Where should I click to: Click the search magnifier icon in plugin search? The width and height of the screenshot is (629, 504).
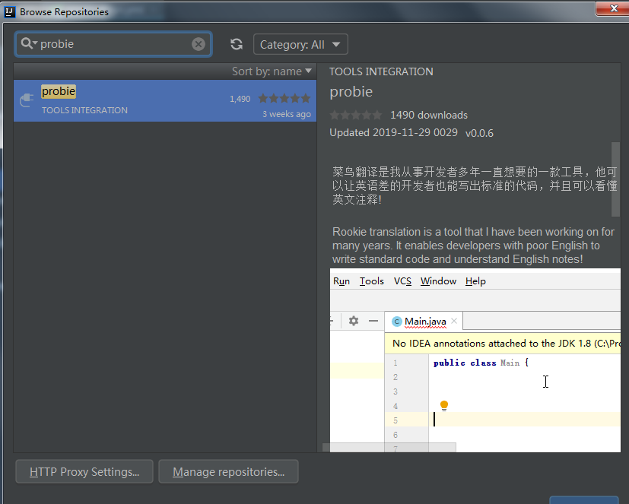[27, 43]
